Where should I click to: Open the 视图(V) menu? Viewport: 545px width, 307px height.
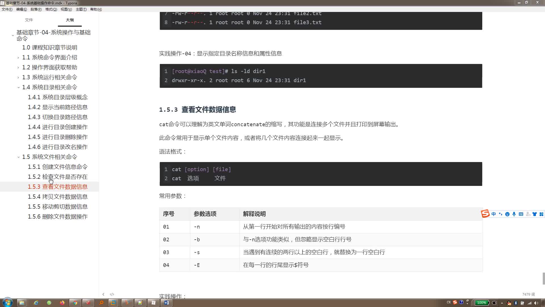pyautogui.click(x=66, y=9)
